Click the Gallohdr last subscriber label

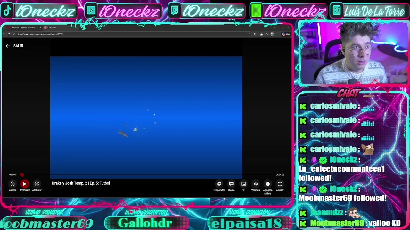145,223
